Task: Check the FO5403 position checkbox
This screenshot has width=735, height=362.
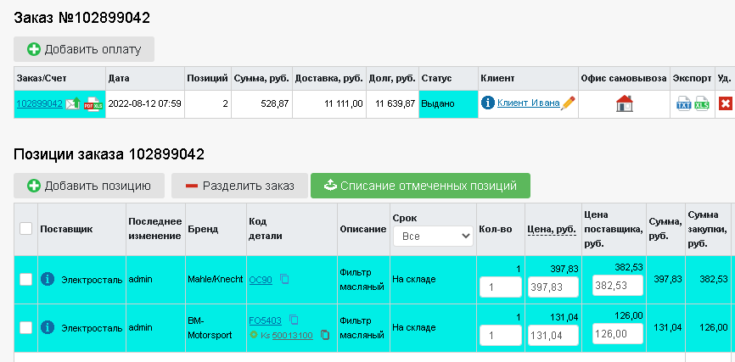Action: click(25, 327)
